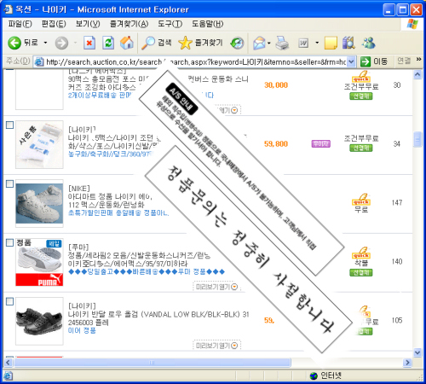Click the scroll left arrow

pos(8,363)
